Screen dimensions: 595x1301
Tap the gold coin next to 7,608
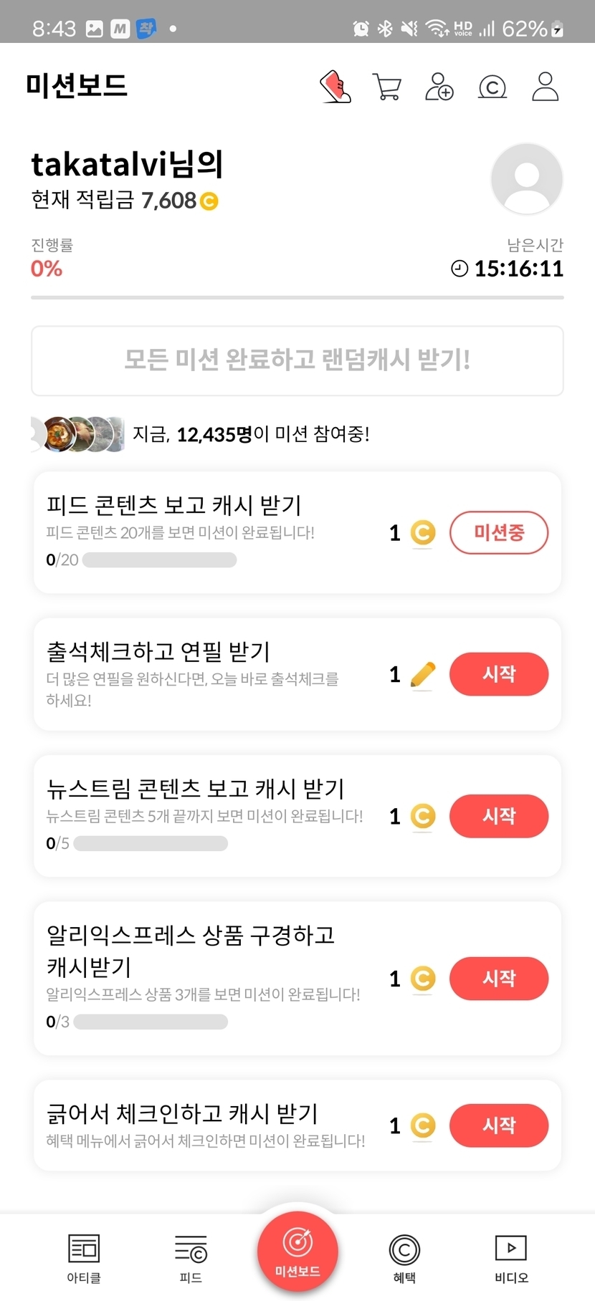click(209, 201)
